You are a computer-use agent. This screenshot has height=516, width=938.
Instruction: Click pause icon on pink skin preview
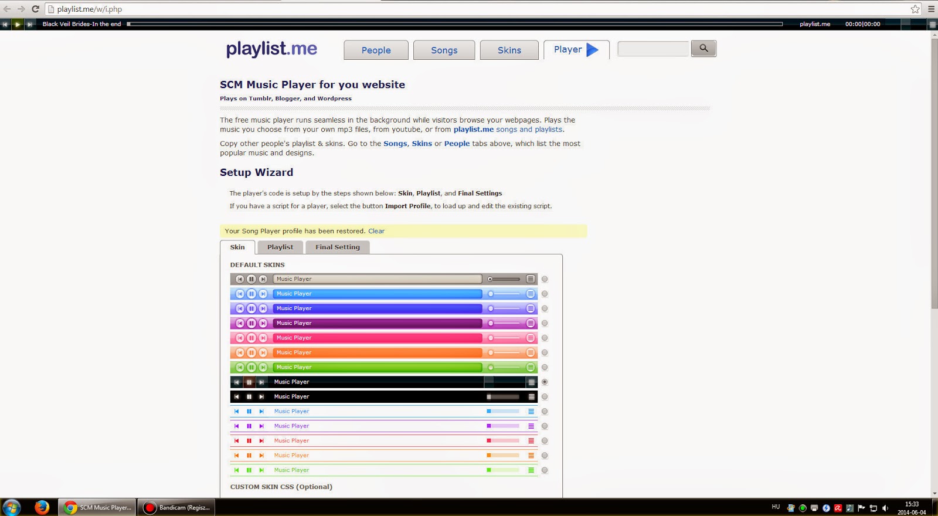click(252, 338)
